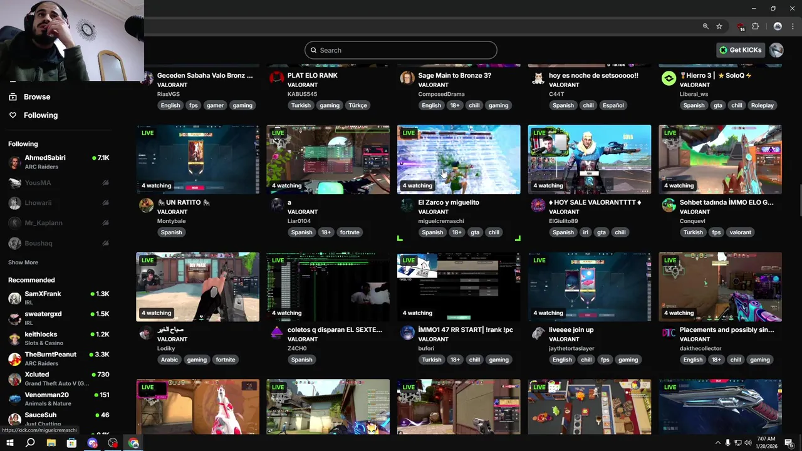Open the Chrome profile avatar
Image resolution: width=802 pixels, height=451 pixels.
coord(778,26)
